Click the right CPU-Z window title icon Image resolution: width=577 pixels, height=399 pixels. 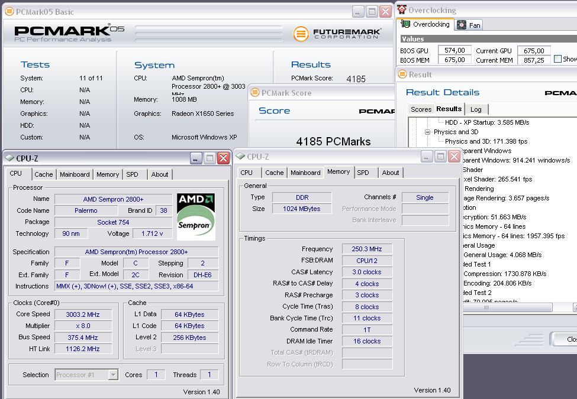240,157
